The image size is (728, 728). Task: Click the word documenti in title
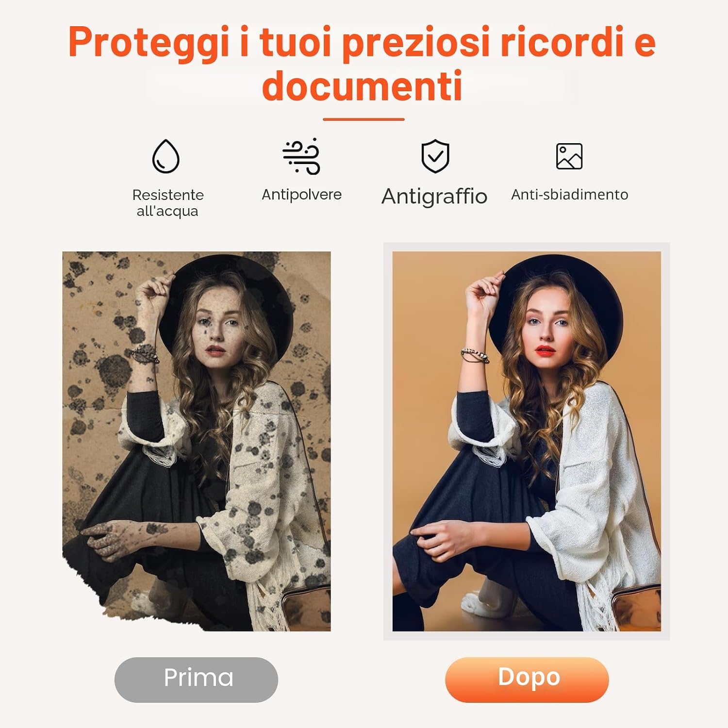pos(362,85)
